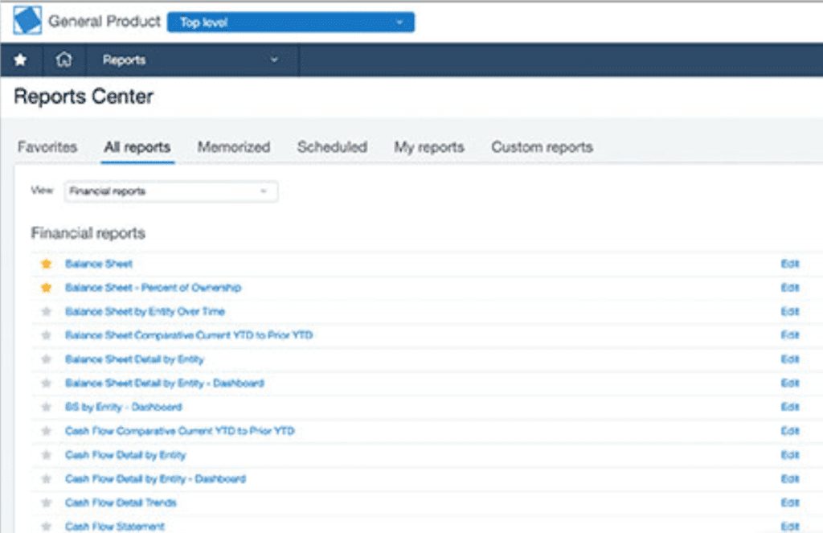Open the View Financial reports dropdown

click(x=170, y=191)
